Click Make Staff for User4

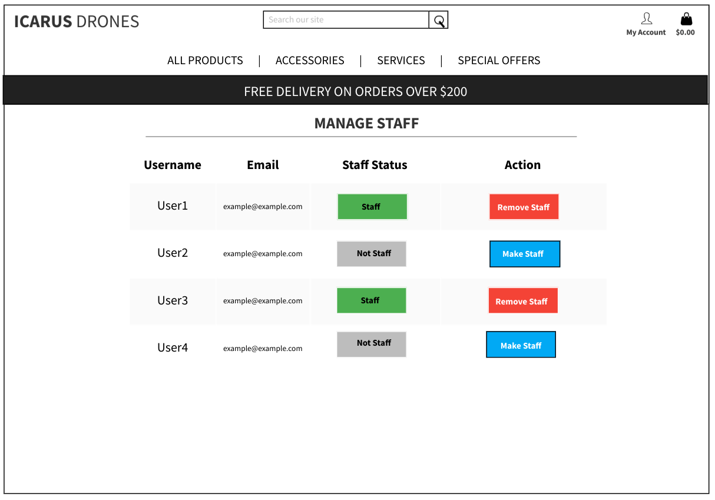click(x=521, y=344)
